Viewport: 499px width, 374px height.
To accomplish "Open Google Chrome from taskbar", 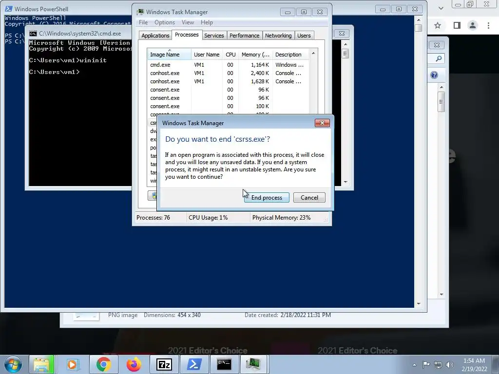I will pos(103,364).
